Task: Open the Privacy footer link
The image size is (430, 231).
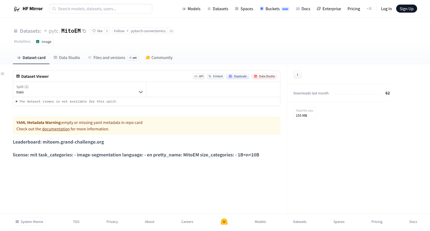Action: tap(112, 222)
